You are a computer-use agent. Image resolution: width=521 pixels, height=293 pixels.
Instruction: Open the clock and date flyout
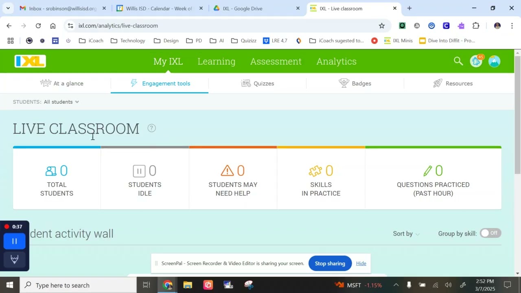pyautogui.click(x=484, y=285)
